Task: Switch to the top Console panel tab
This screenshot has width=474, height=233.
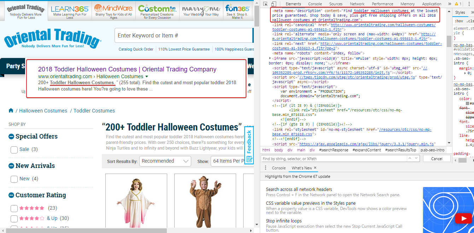Action: [315, 4]
